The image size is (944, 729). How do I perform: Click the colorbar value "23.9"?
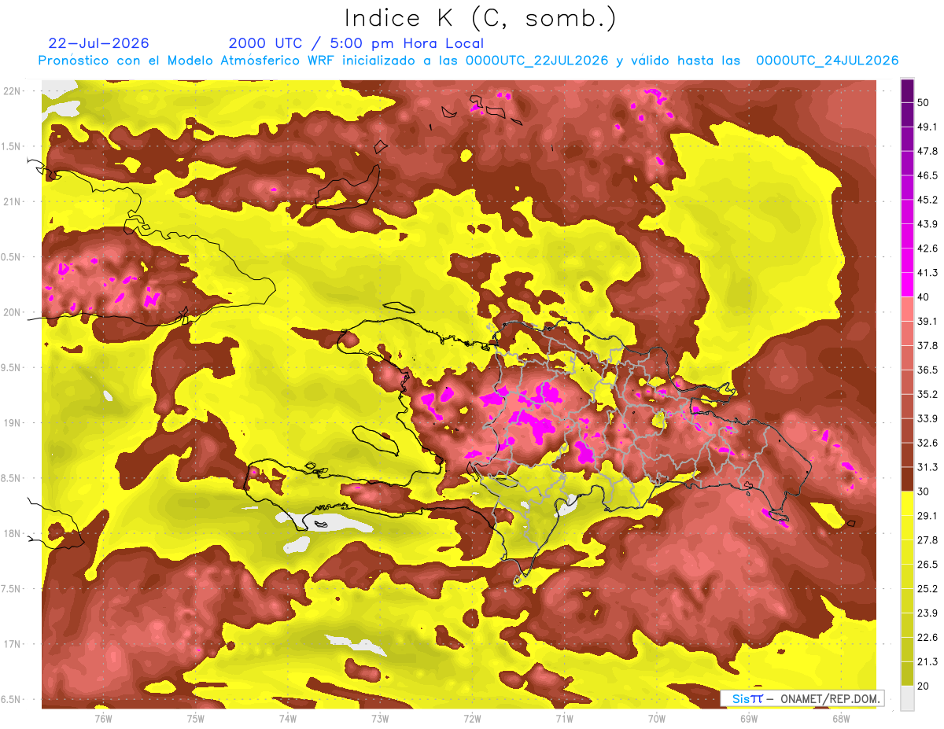click(x=927, y=613)
